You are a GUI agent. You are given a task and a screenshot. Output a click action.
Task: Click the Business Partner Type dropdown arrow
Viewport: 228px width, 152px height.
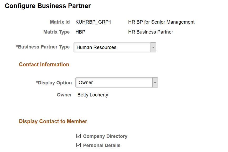coord(153,47)
